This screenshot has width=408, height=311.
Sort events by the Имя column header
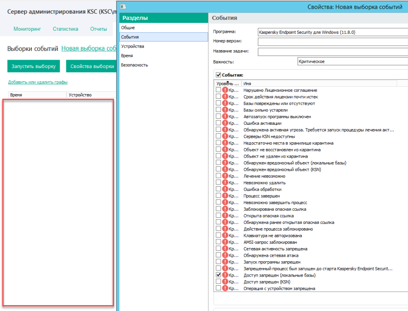(319, 83)
